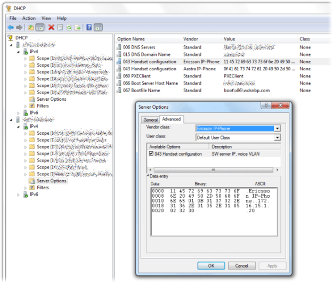
Task: Sort the list by the Option Name column
Action: tap(148, 39)
